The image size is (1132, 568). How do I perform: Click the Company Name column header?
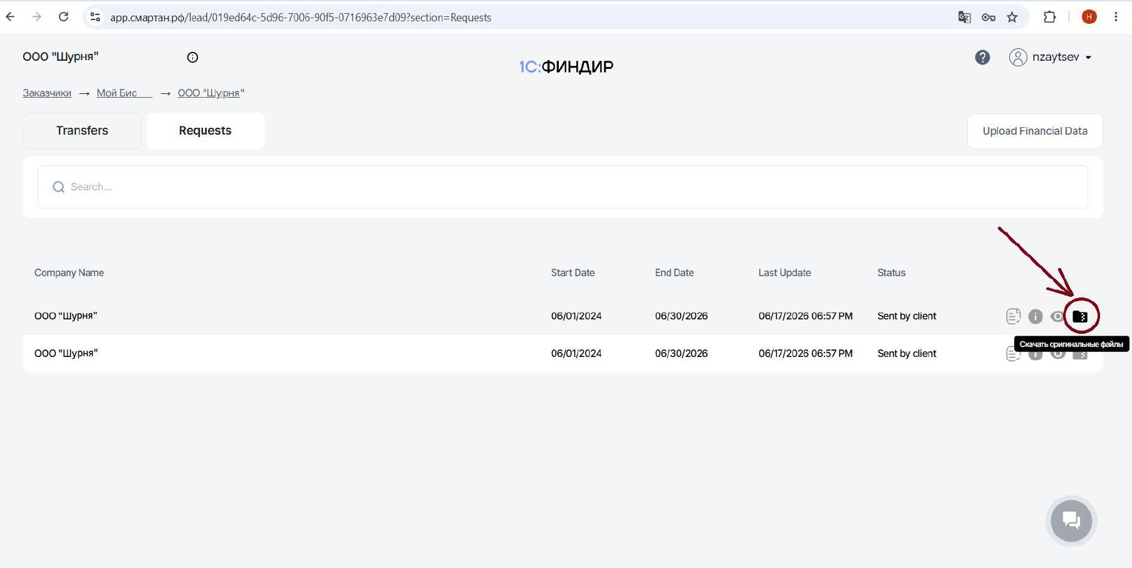(x=69, y=272)
